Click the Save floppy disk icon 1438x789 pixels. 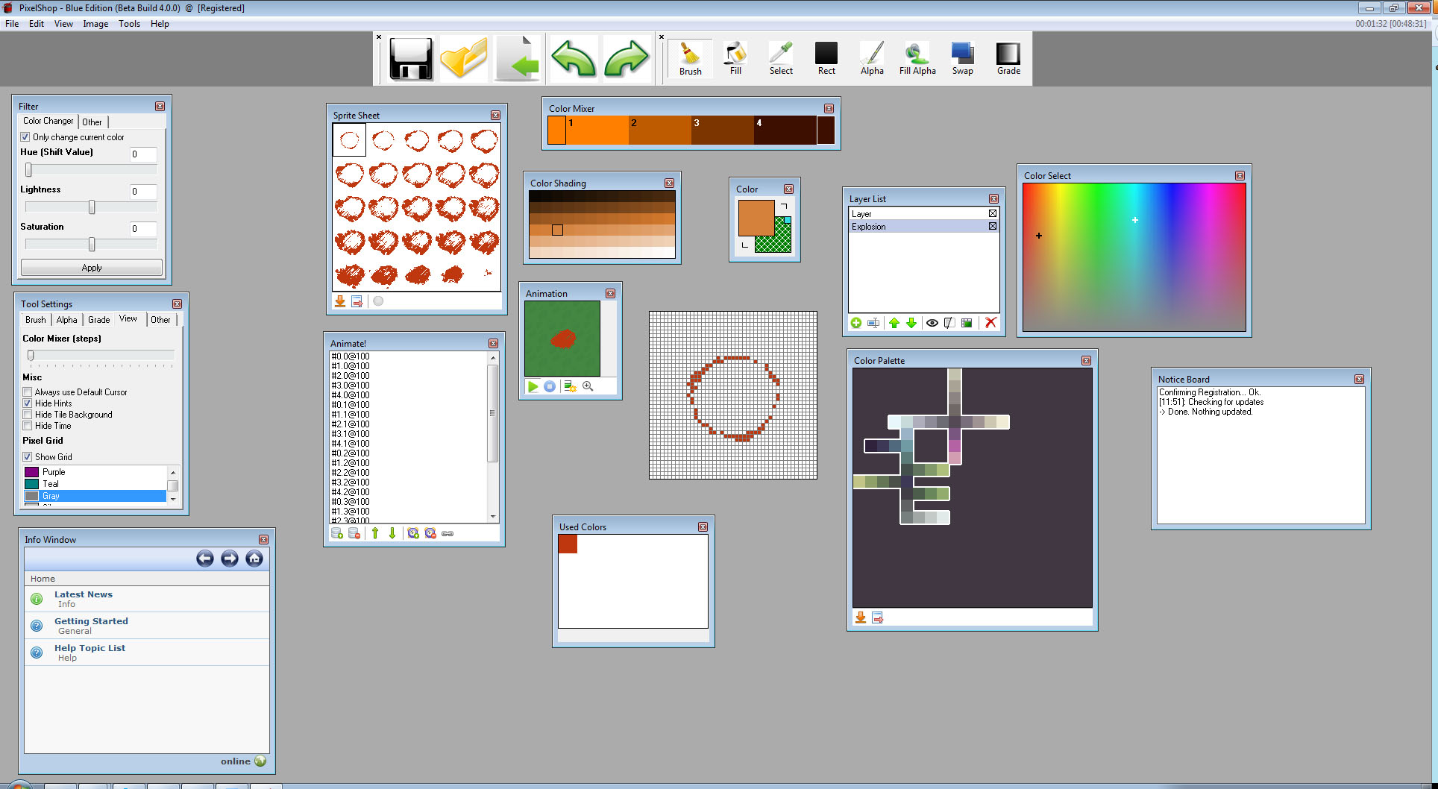coord(410,59)
